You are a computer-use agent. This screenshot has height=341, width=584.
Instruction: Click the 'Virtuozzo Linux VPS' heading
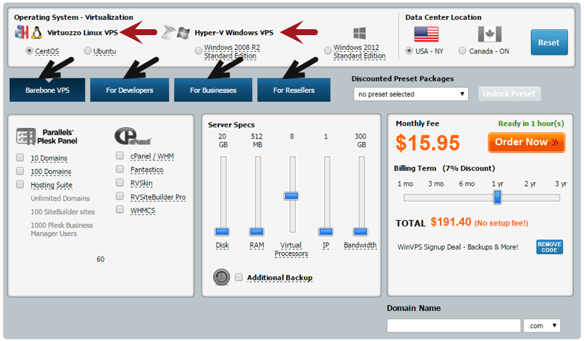pyautogui.click(x=82, y=33)
